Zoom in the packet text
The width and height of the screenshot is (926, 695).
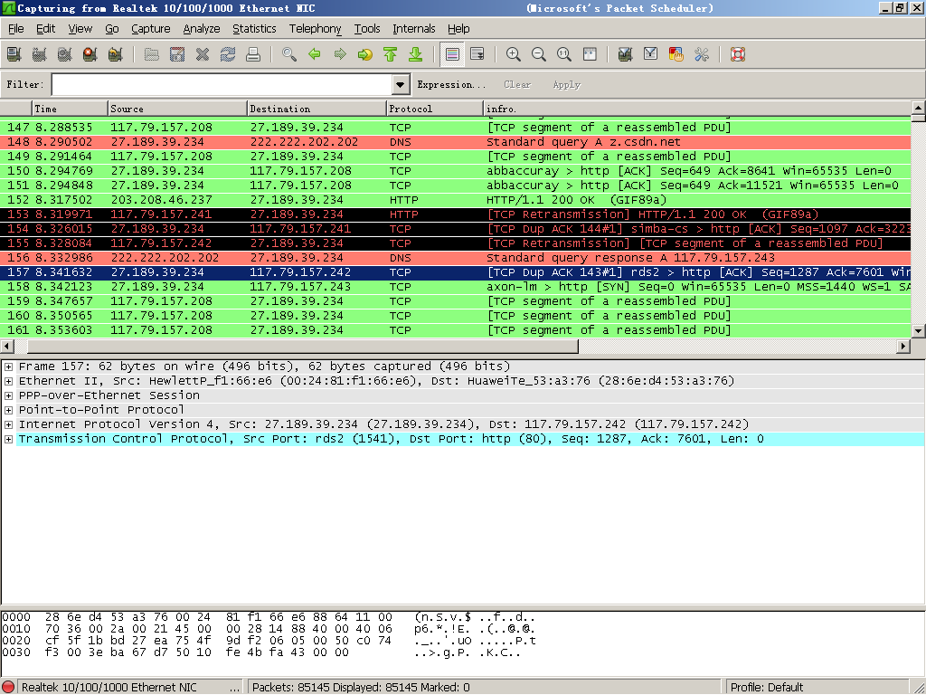(x=514, y=54)
